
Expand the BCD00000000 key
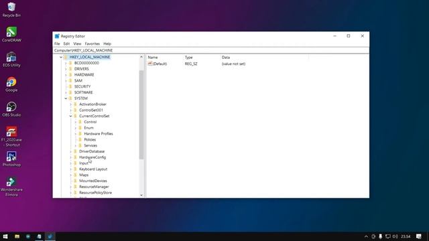[x=66, y=63]
